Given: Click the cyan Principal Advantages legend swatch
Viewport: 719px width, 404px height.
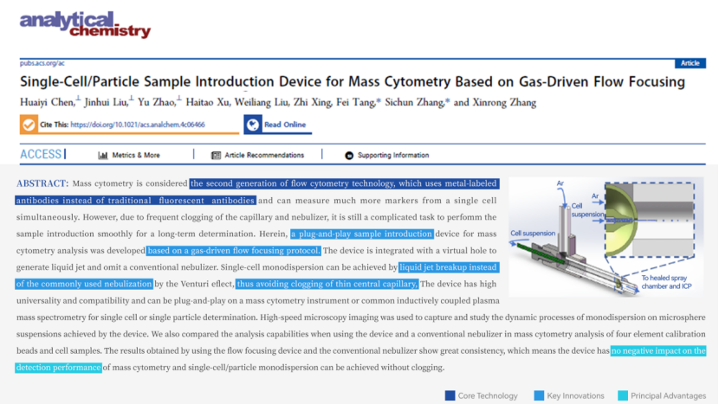Looking at the screenshot, I should coord(622,395).
